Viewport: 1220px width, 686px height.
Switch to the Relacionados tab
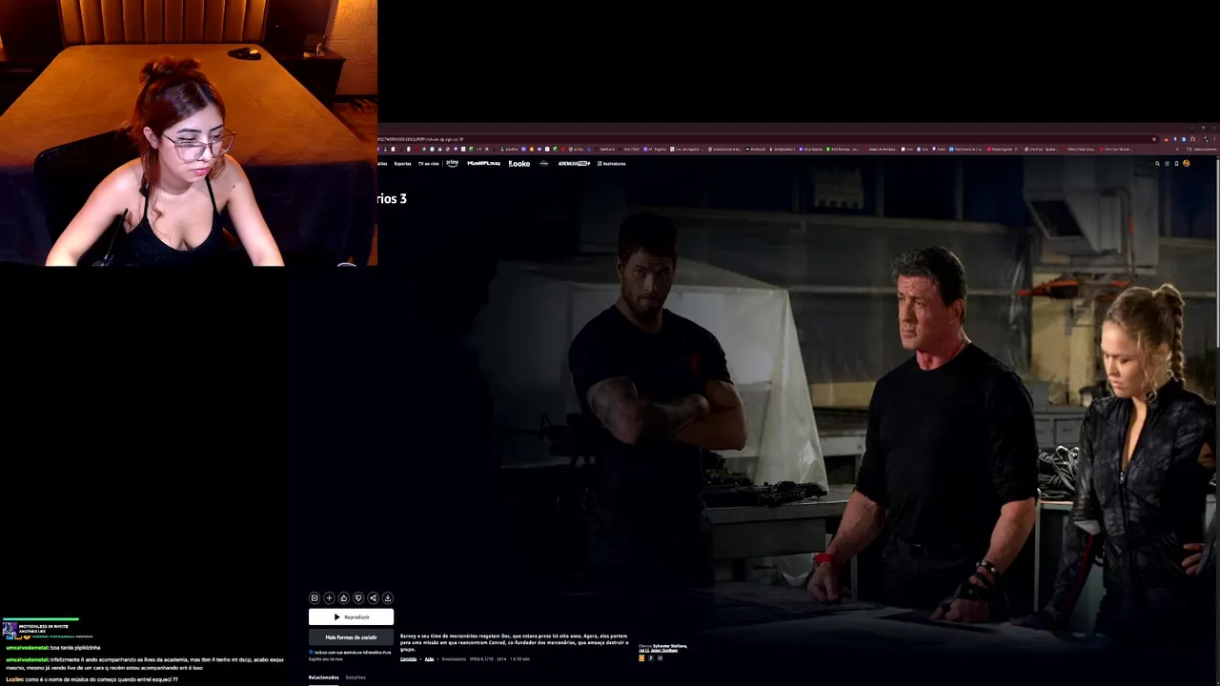click(x=323, y=677)
